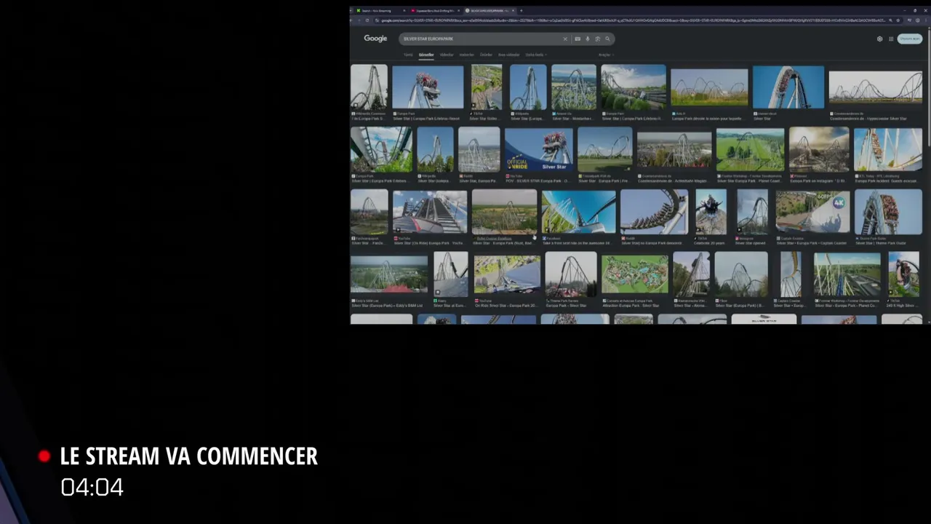Click the magnifier search icon
Viewport: 931px width, 524px height.
pyautogui.click(x=607, y=39)
